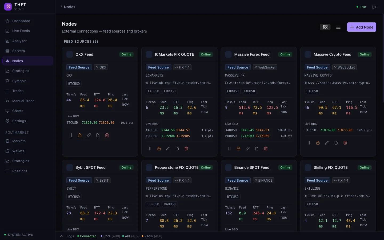Viewport: 384px width, 240px height.
Task: Click the logout icon in header
Action: coord(374,7)
